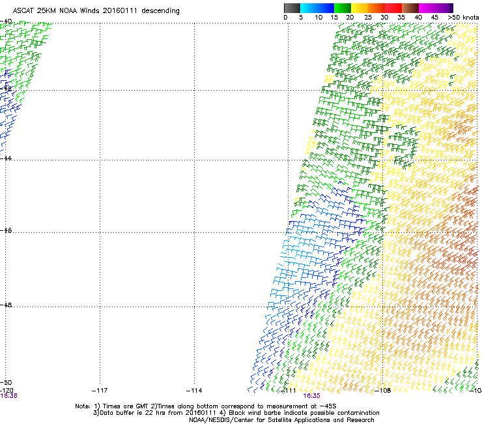Click the magenta-purple 40-50 knots legend band
This screenshot has height=424, width=482.
point(436,8)
